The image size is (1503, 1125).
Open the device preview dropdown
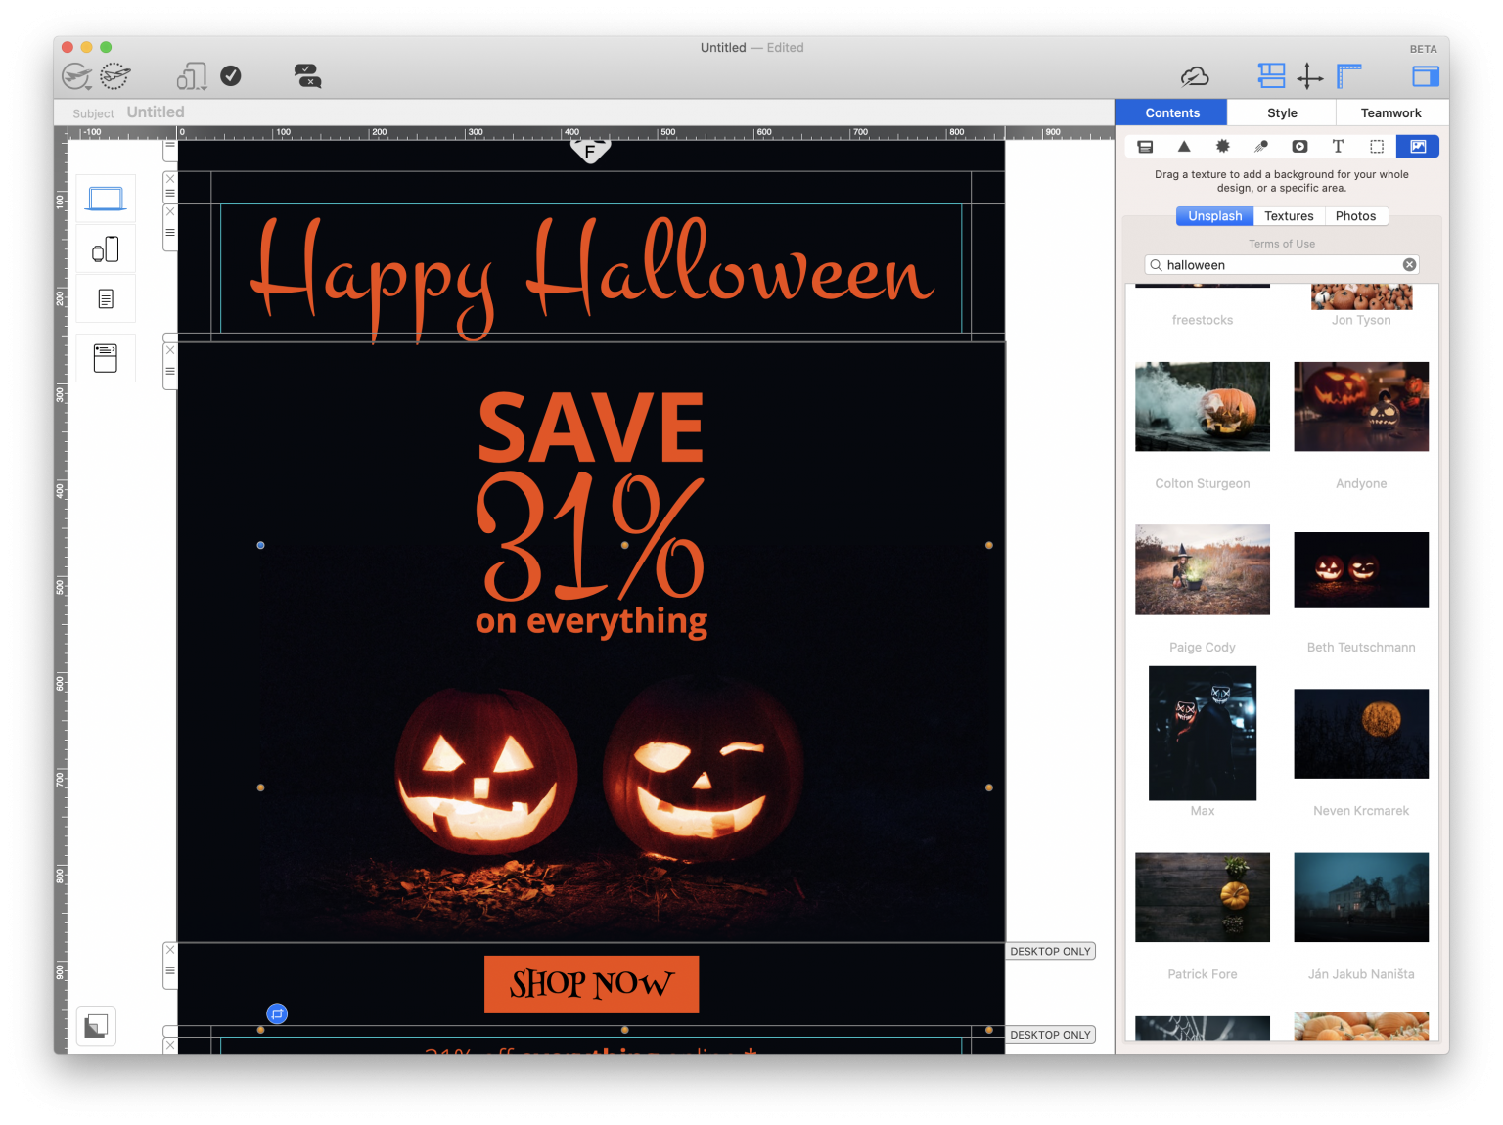[x=192, y=75]
